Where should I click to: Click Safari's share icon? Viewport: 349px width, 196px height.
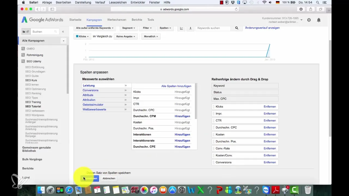pyautogui.click(x=311, y=9)
